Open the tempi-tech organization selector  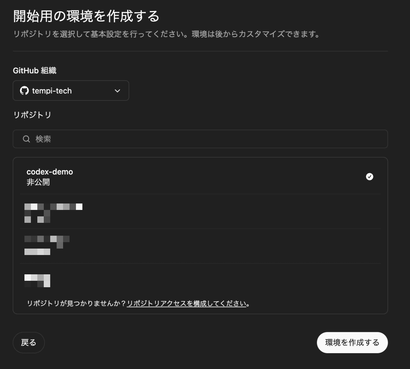[71, 91]
